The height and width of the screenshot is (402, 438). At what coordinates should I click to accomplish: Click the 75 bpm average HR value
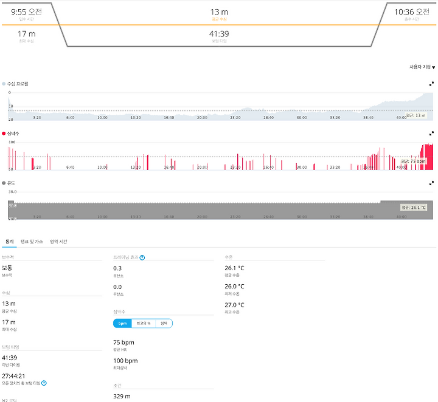point(123,342)
